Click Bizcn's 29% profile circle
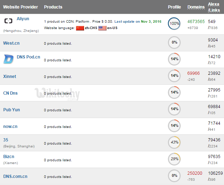The width and height of the screenshot is (224, 185). point(174,159)
